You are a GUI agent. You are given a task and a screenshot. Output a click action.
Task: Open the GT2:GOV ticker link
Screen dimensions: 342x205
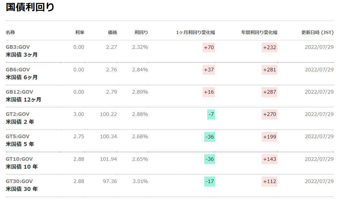click(x=18, y=114)
